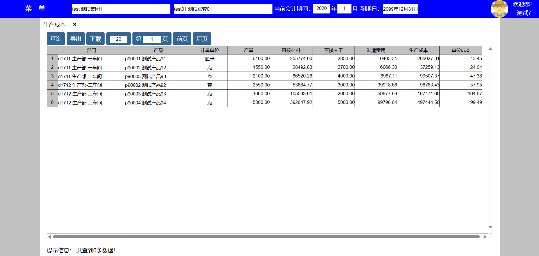The image size is (539, 256).
Task: Close the 生产成本 tab
Action: coord(75,24)
